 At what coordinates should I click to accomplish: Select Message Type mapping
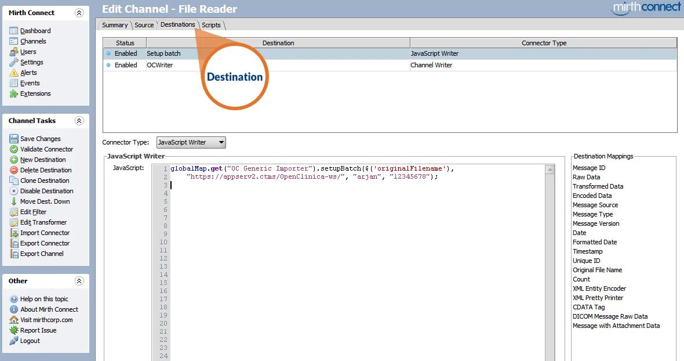593,214
